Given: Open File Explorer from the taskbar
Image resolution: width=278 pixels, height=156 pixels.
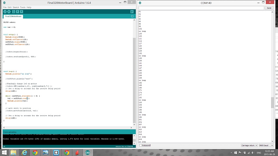Looking at the screenshot, I should (14, 153).
